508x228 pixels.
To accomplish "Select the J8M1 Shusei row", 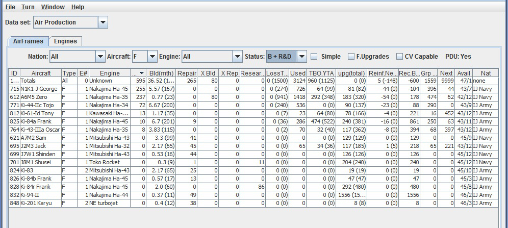I will (x=253, y=162).
